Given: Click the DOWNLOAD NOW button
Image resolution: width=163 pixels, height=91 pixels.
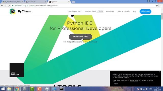Looking at the screenshot, I should point(80,37).
